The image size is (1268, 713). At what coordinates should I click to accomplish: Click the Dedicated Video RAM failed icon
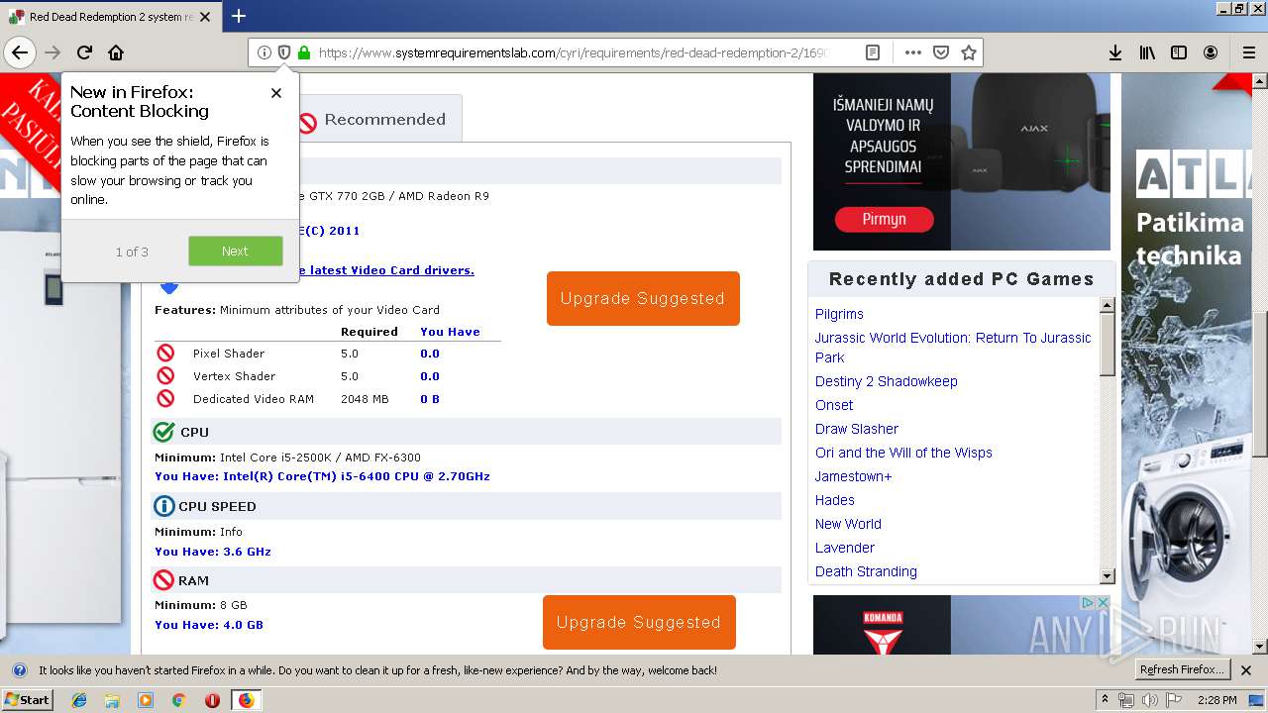pyautogui.click(x=165, y=398)
